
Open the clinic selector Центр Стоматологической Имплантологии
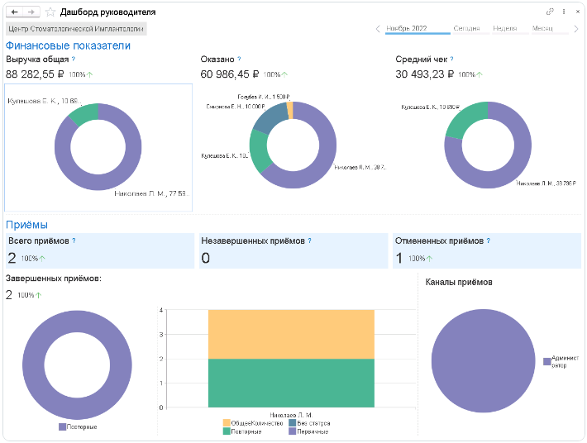(76, 29)
